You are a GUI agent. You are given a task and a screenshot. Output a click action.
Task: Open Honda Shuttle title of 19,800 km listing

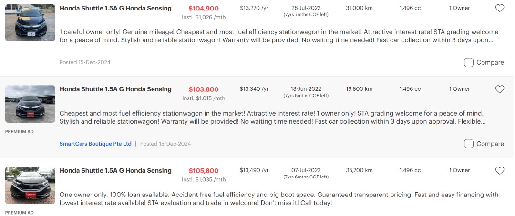point(115,89)
